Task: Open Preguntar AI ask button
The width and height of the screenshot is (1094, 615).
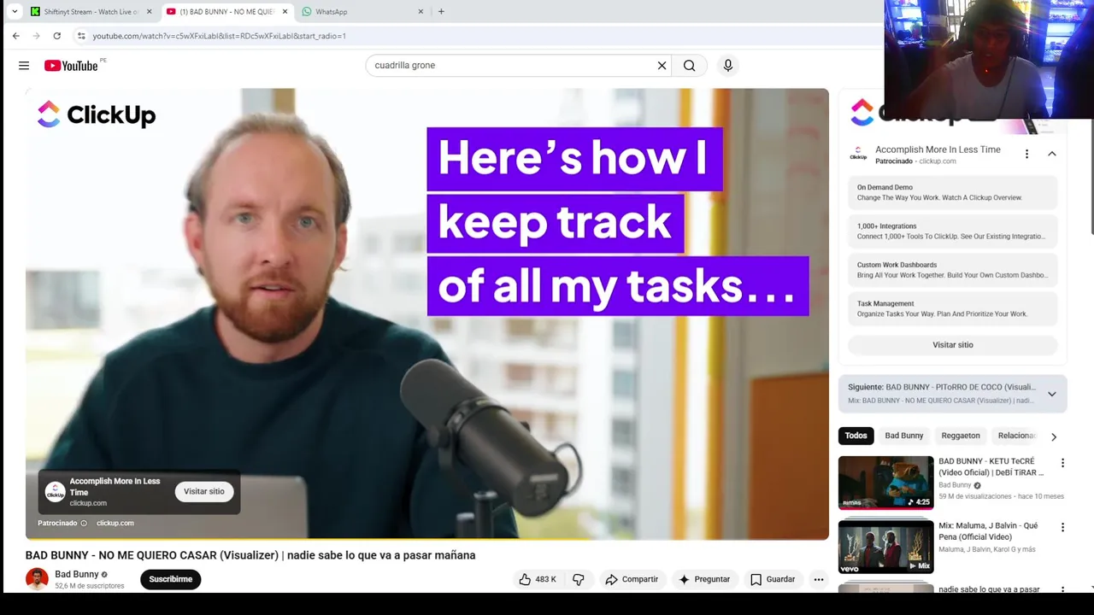Action: click(x=704, y=579)
